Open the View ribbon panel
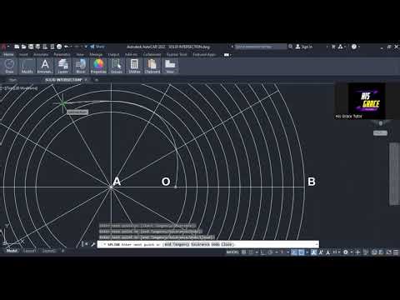This screenshot has width=400, height=300. click(x=170, y=66)
